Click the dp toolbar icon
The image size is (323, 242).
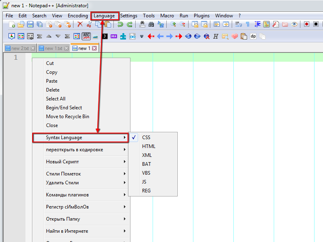pos(253,36)
